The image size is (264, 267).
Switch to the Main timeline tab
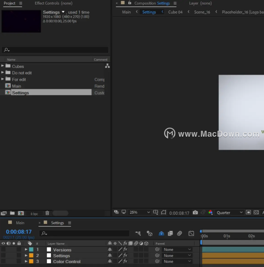tap(20, 223)
